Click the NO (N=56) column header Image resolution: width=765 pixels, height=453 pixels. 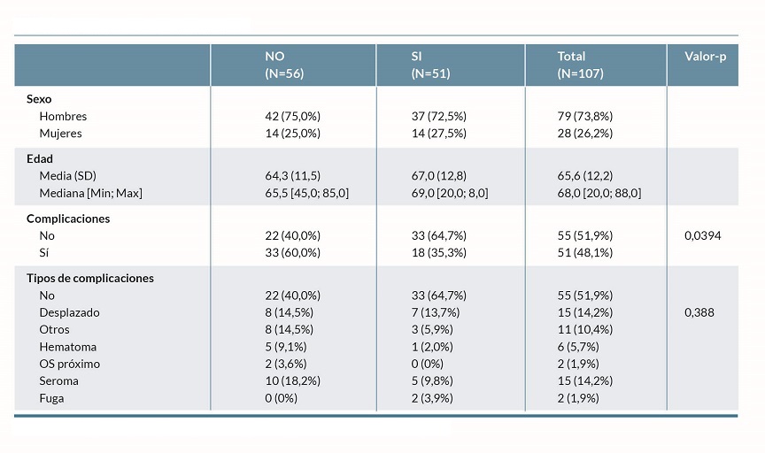pos(284,65)
